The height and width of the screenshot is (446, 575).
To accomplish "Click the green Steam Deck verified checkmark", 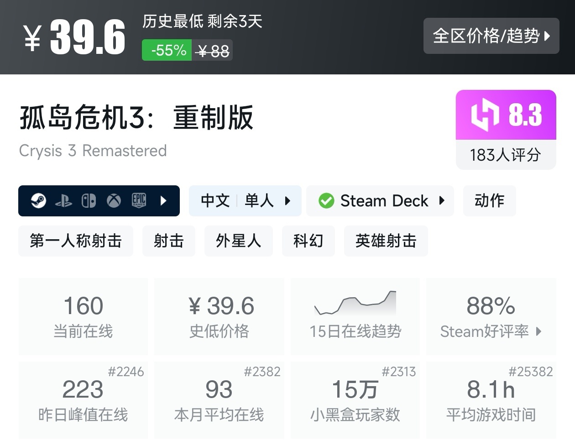I will click(x=326, y=201).
